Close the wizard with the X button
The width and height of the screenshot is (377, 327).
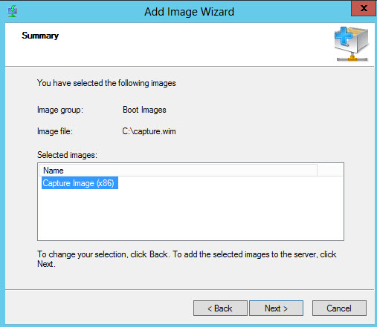click(364, 9)
